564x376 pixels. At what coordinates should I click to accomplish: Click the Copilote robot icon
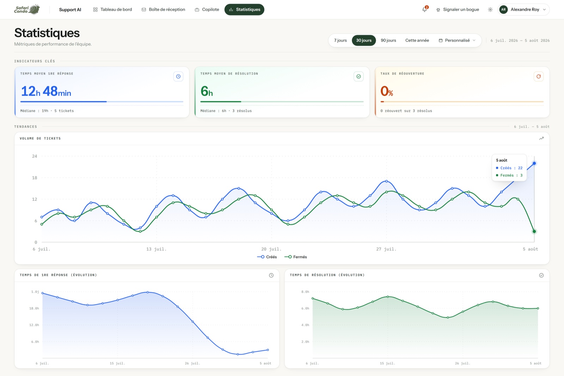click(197, 10)
